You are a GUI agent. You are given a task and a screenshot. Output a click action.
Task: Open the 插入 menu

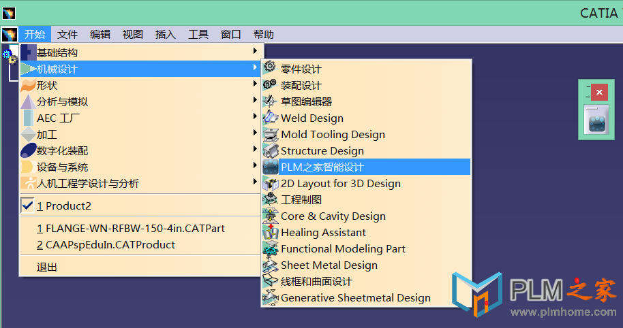pos(165,35)
